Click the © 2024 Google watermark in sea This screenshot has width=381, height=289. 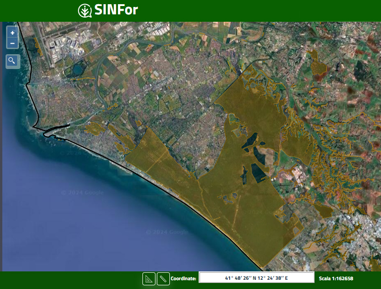point(82,193)
